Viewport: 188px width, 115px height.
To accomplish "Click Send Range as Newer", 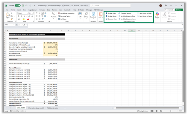I will pyautogui.click(x=145, y=16).
